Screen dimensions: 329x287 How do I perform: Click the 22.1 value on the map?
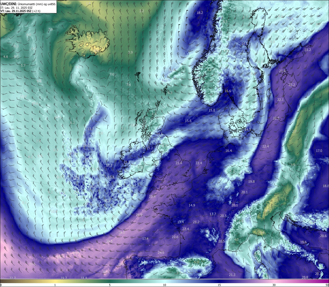(280, 100)
